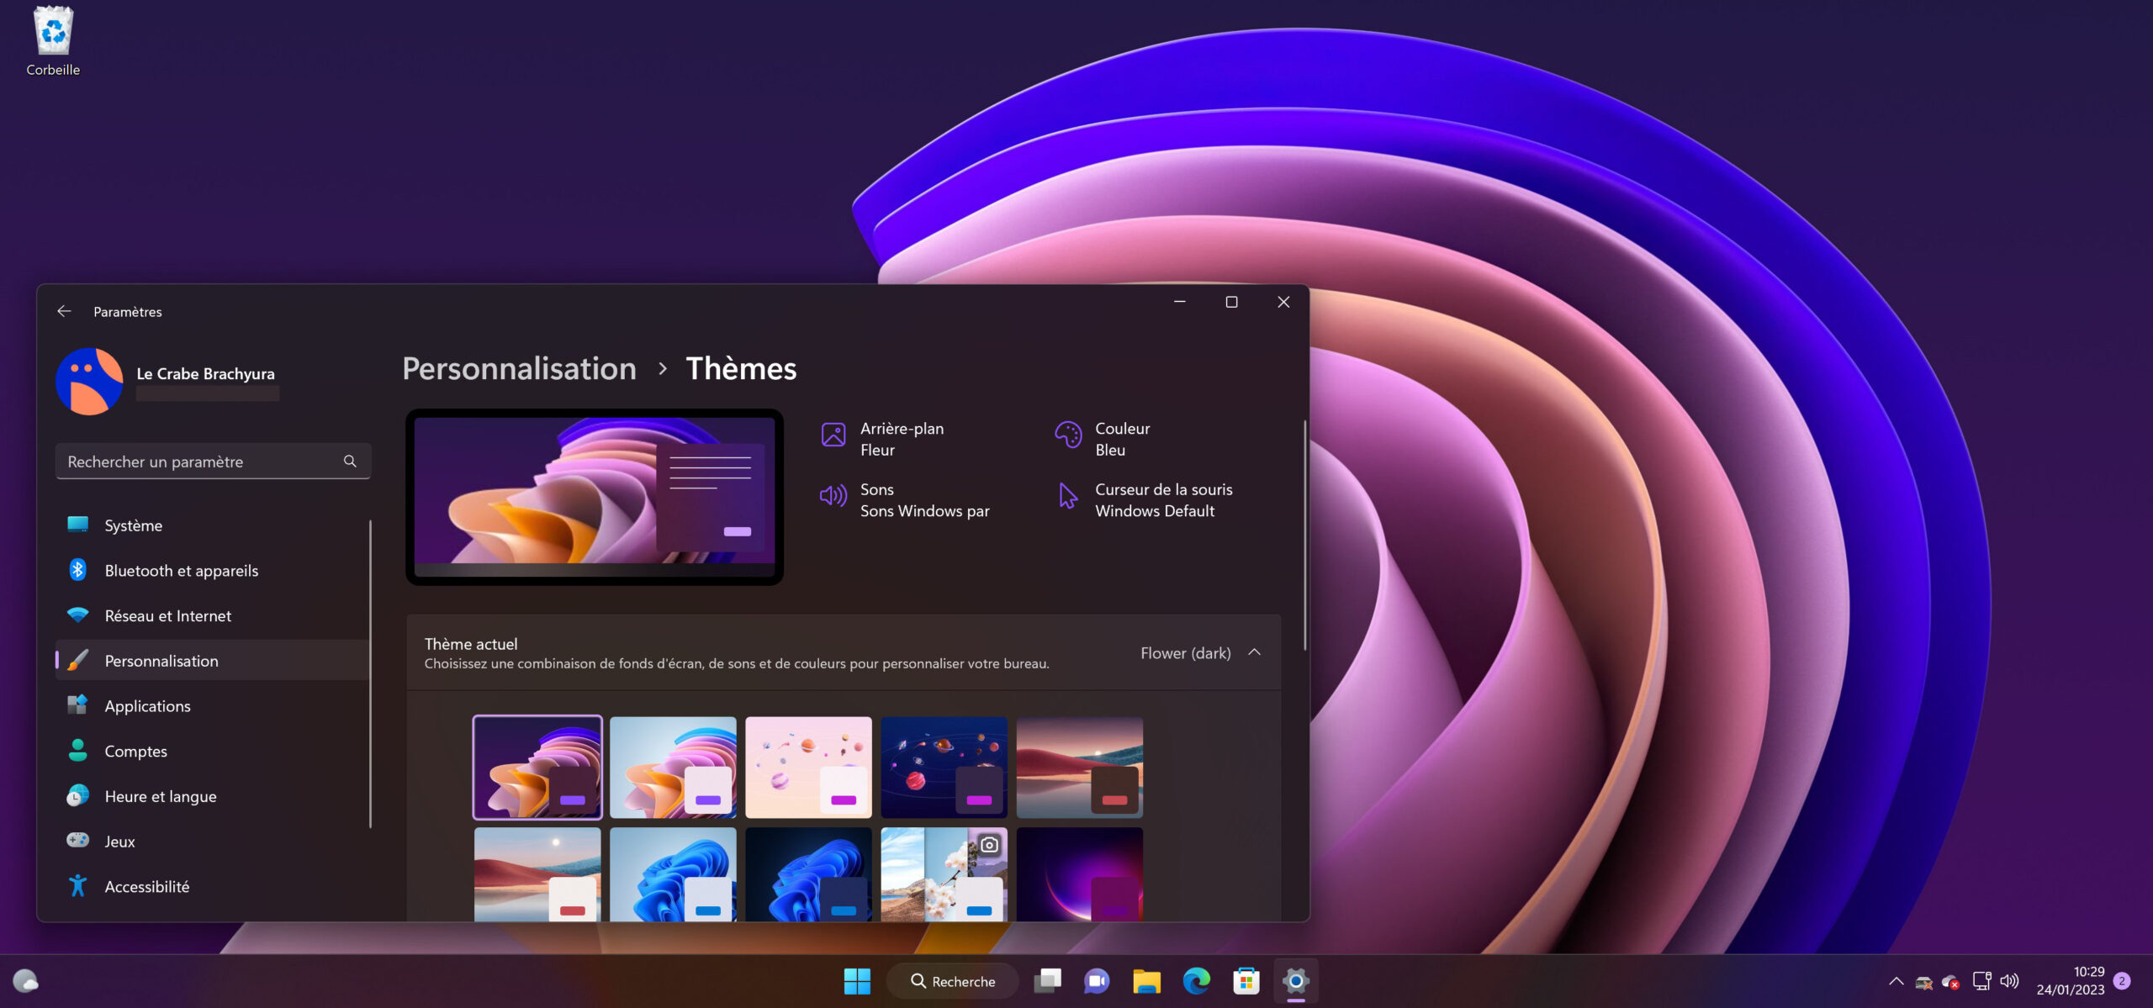
Task: Open the Teams Chat taskbar icon
Action: point(1097,981)
